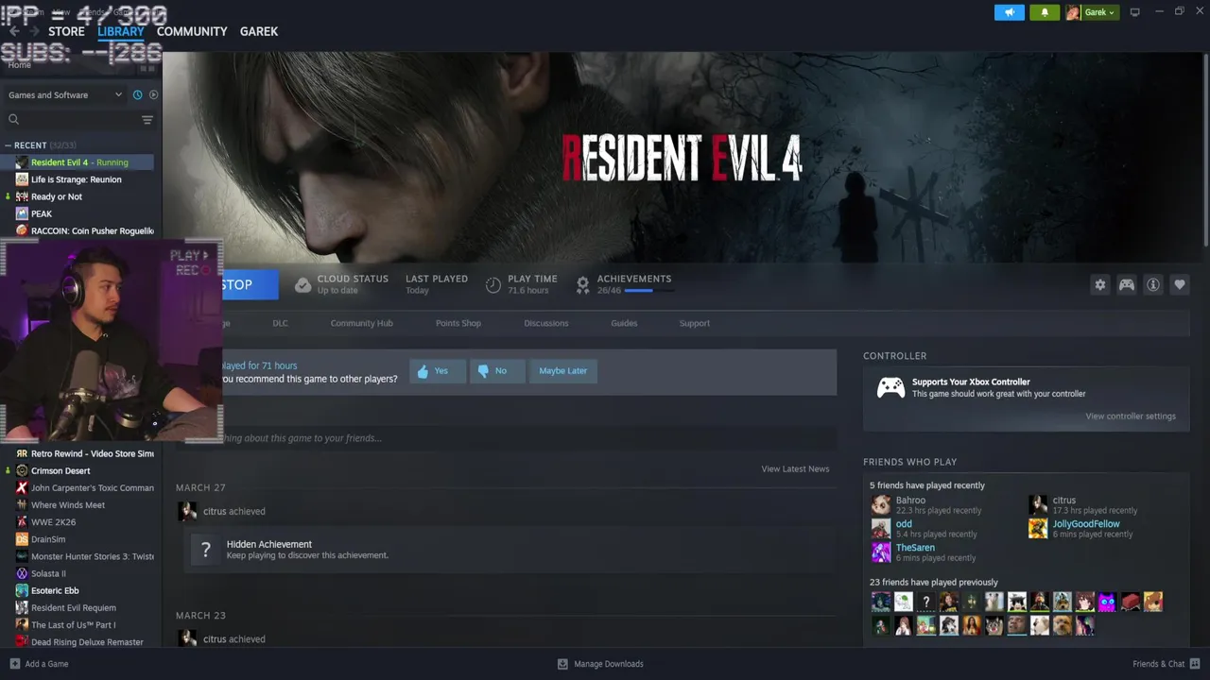Viewport: 1210px width, 680px height.
Task: Click the forward navigation arrow
Action: point(36,31)
